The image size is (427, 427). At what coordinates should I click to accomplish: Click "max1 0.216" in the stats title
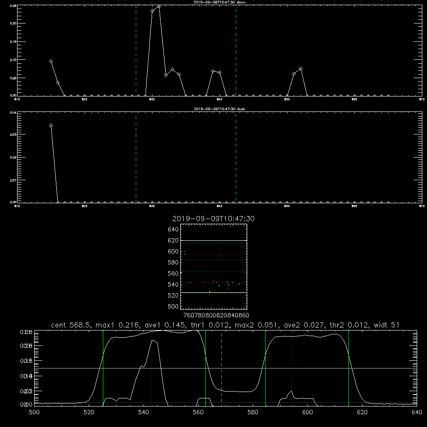pyautogui.click(x=118, y=325)
